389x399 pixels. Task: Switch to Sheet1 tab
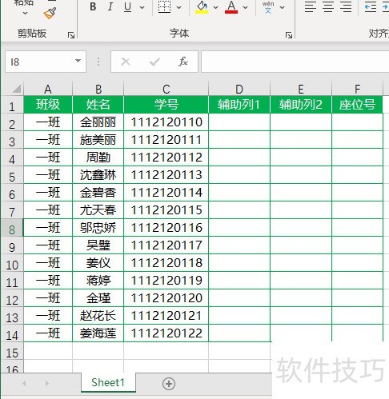pyautogui.click(x=108, y=383)
